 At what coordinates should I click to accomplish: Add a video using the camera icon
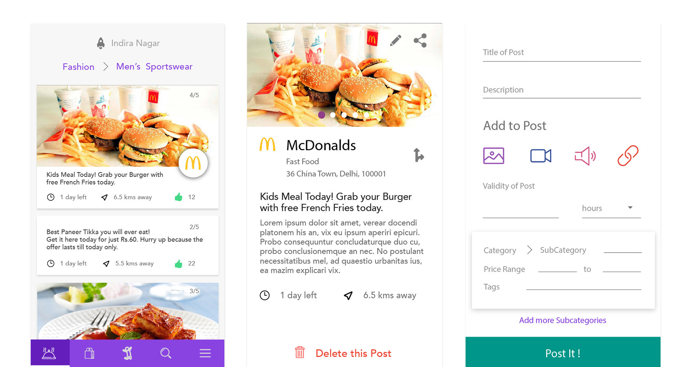(540, 156)
